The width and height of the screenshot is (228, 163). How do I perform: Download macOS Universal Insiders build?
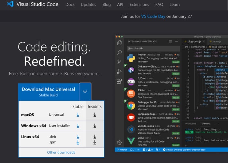(x=95, y=115)
